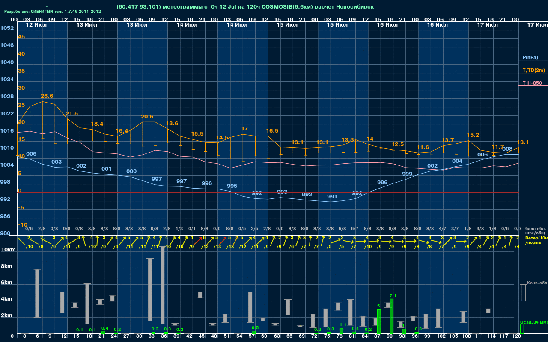548x342 pixels.
Task: Click the 120 forecast-hour tick at bottom
Action: [517, 336]
